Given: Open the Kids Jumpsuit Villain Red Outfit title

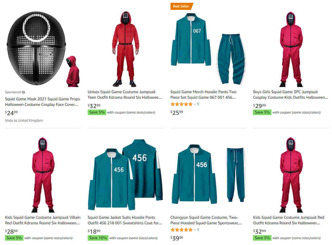Looking at the screenshot, I should (43, 220).
